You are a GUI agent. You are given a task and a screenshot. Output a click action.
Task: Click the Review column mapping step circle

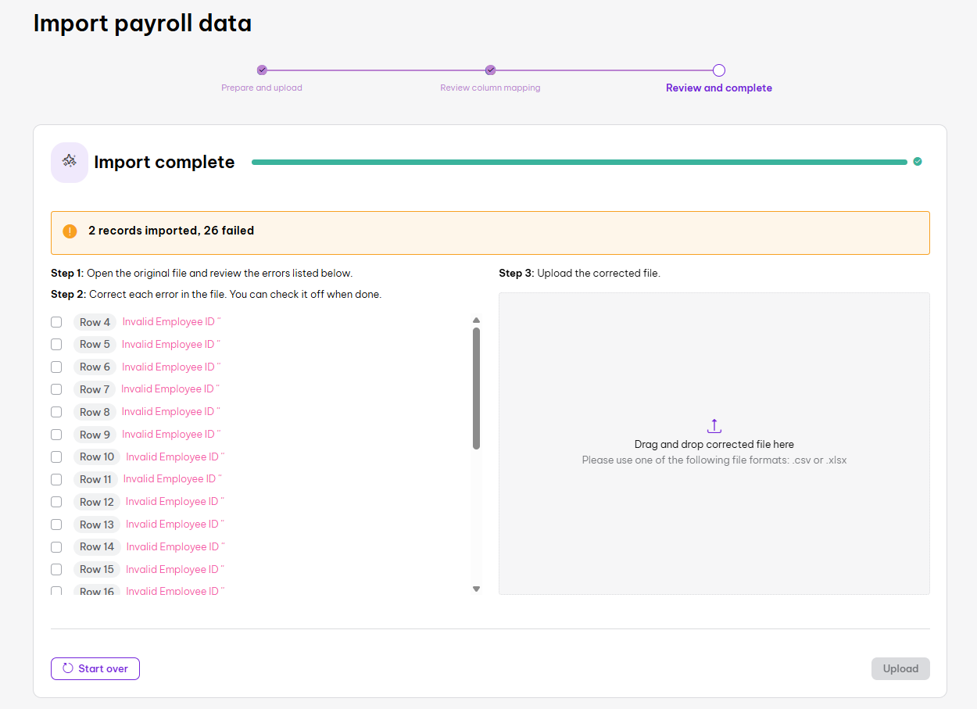pyautogui.click(x=490, y=70)
